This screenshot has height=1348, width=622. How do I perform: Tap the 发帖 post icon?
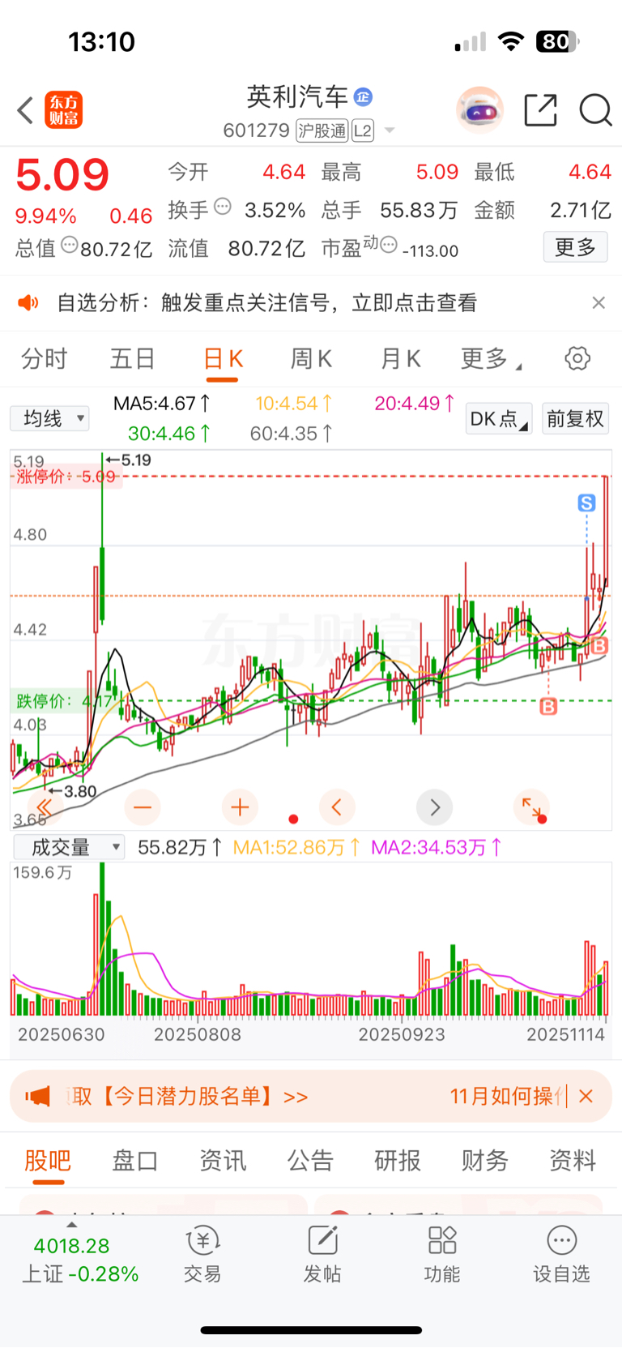322,1254
